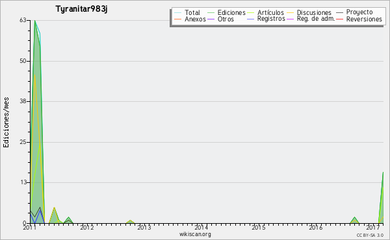The image size is (390, 240).
Task: Click the wikiscan.org source text
Action: pyautogui.click(x=195, y=234)
